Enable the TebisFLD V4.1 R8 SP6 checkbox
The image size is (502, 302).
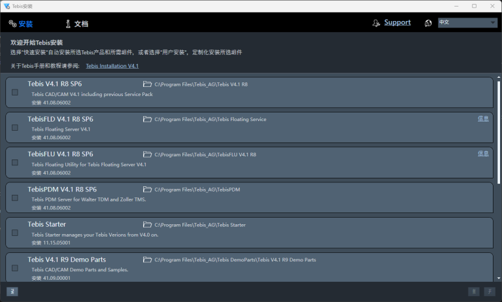[x=15, y=127]
